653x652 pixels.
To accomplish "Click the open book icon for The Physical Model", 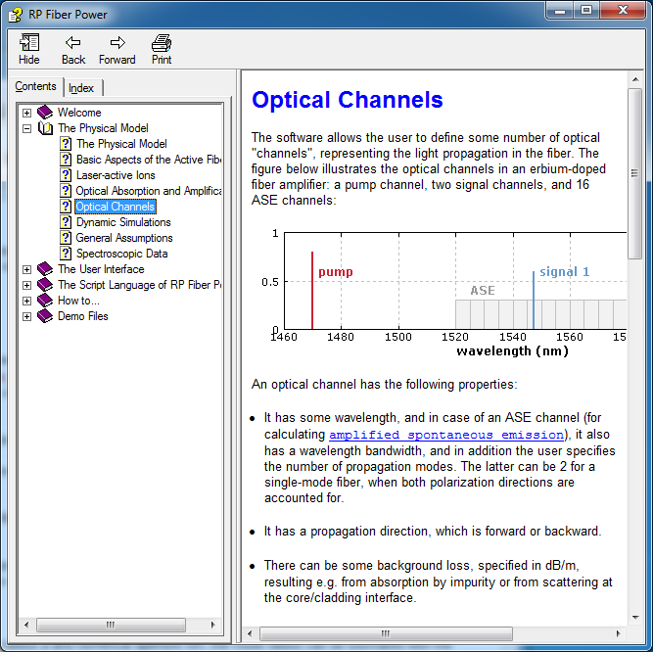I will [x=45, y=128].
